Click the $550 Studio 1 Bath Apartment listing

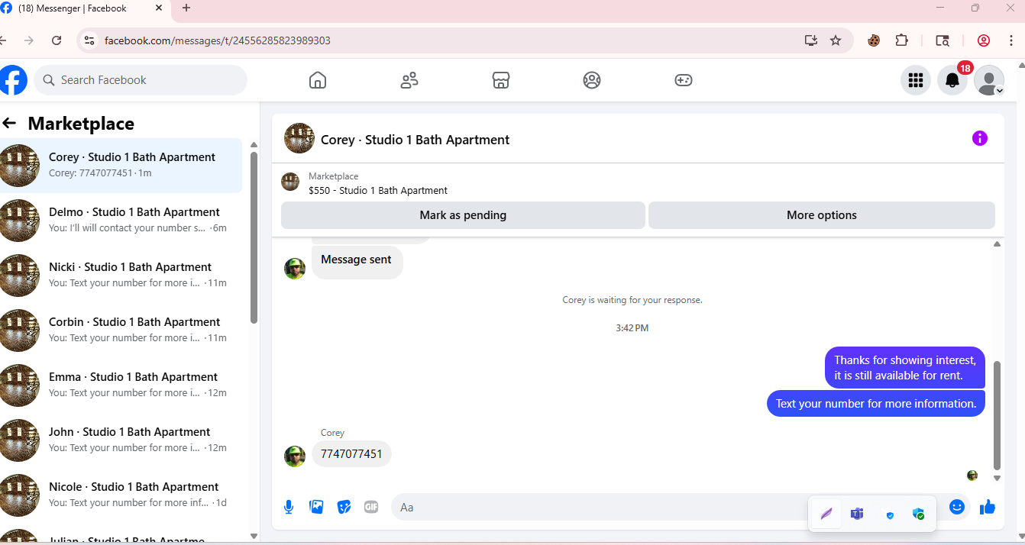(x=378, y=191)
